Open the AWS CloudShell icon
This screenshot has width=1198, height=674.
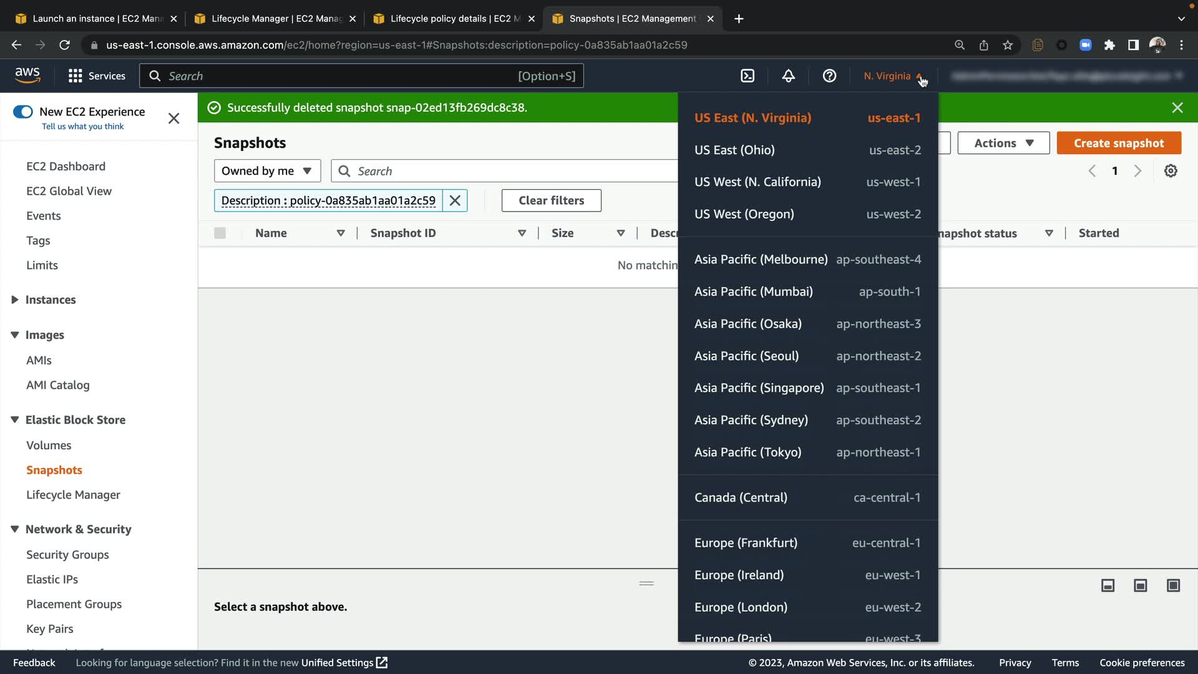pyautogui.click(x=748, y=76)
